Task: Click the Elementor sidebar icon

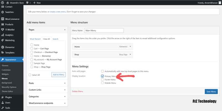Action: pos(2,47)
